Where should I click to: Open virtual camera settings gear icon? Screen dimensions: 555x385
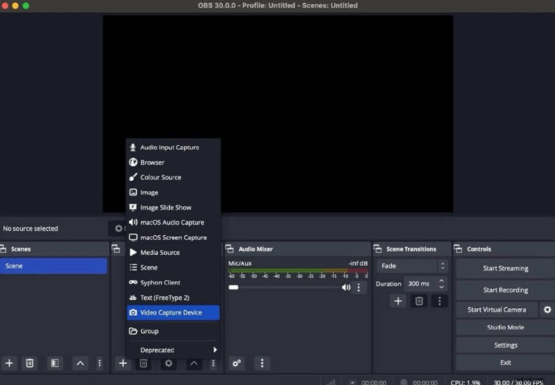point(547,310)
